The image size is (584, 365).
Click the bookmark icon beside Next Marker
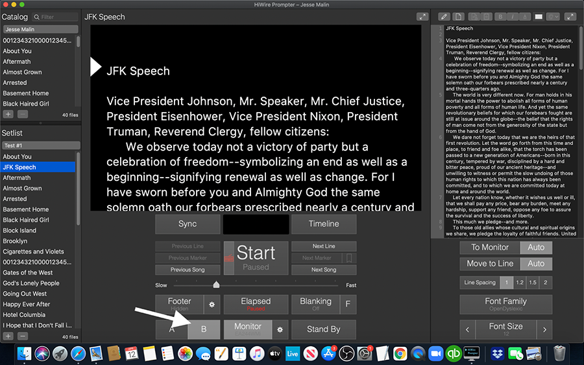[x=349, y=258]
